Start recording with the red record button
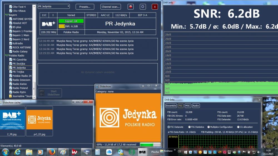This screenshot has height=156, width=278. click(x=131, y=7)
